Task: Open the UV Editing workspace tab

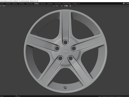Action: 21,4
